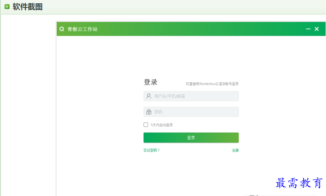Click the lock icon in password field

149,112
